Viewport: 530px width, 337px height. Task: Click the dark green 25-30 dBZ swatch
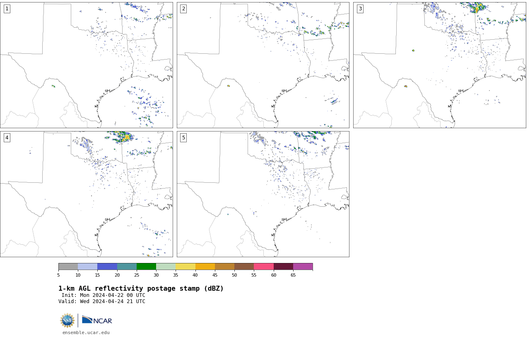tap(146, 266)
